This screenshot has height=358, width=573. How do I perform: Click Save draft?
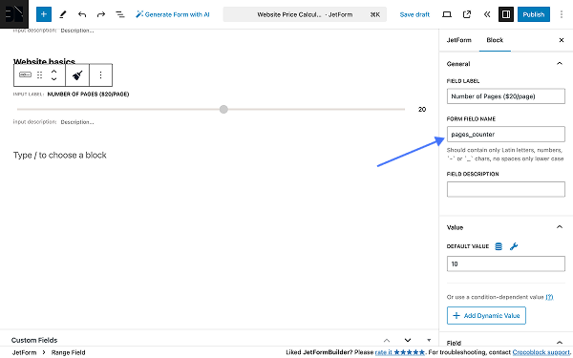click(414, 14)
